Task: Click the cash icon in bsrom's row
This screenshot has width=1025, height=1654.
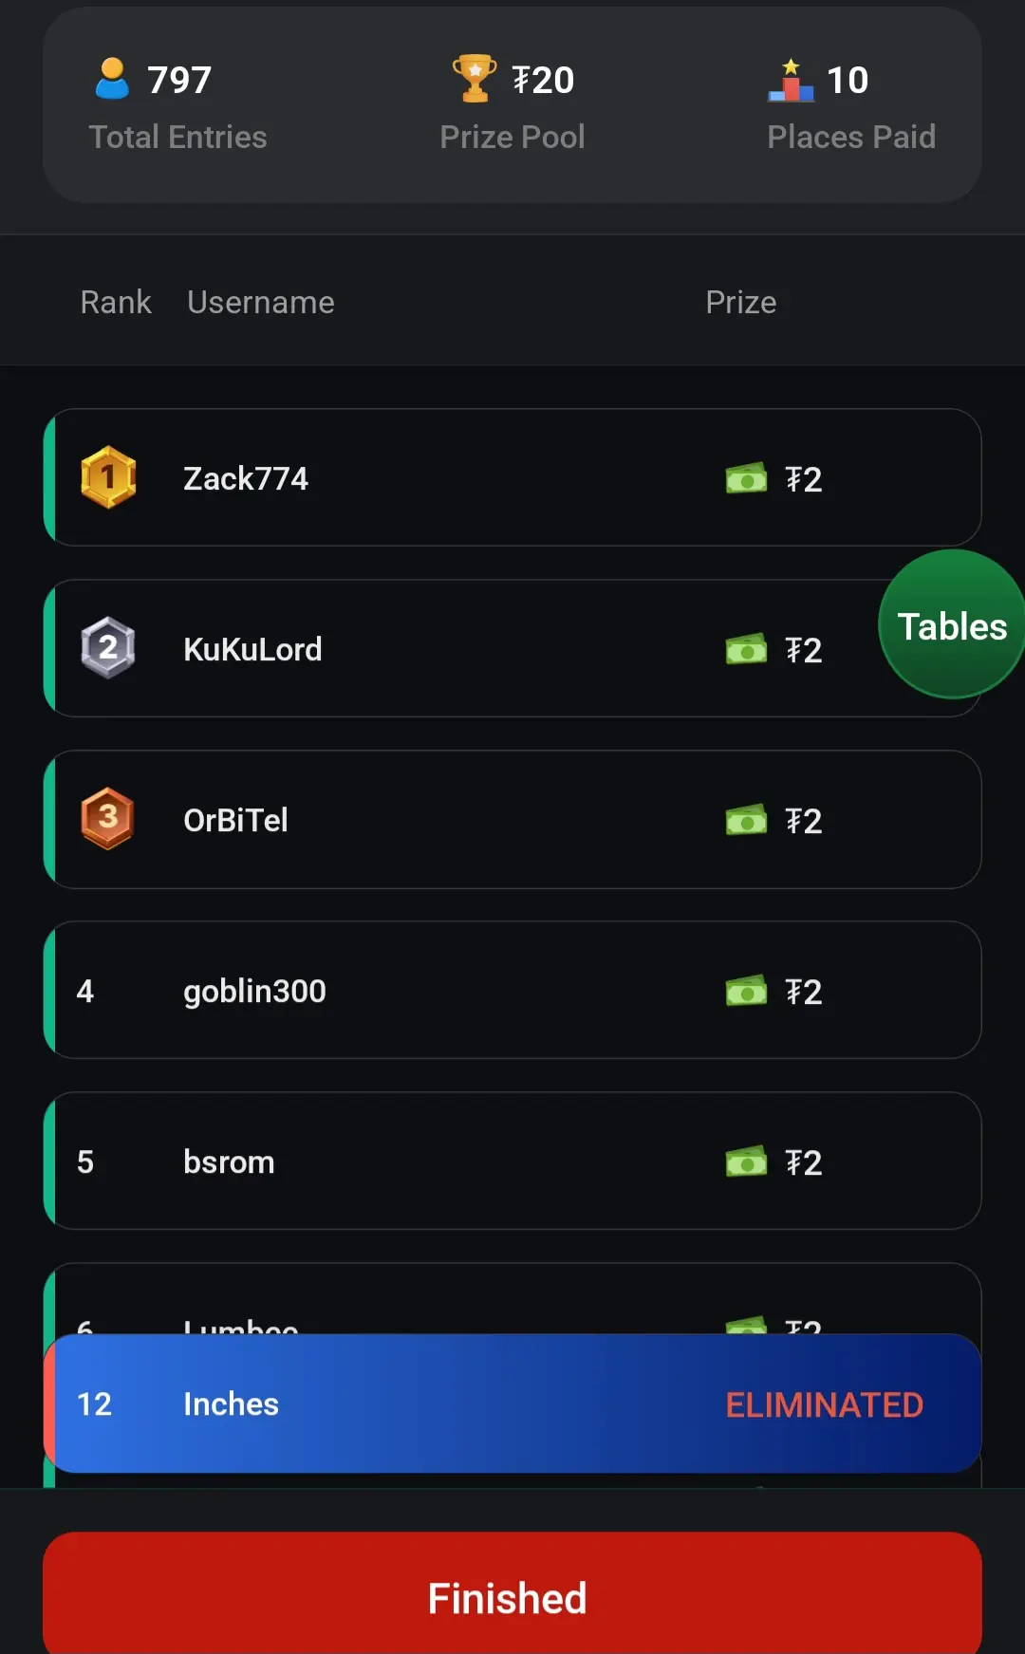Action: pos(746,1162)
